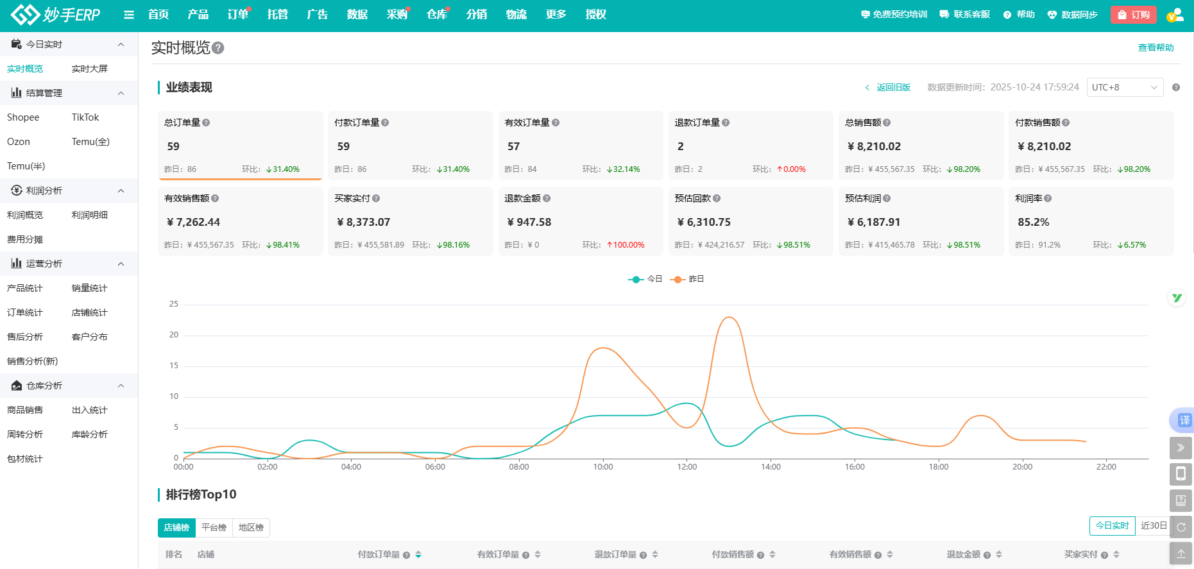The image size is (1194, 569).
Task: Click the back-to-top arrow icon
Action: [1181, 553]
